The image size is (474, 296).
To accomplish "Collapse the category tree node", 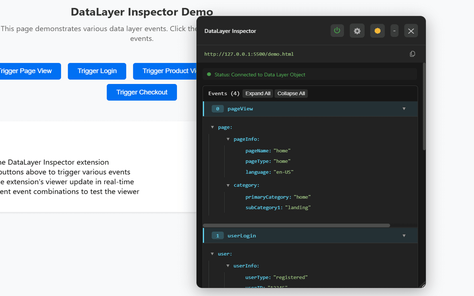I will tap(228, 185).
